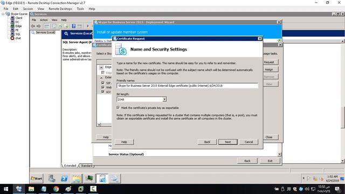Switch to the Extended tab in Services
This screenshot has height=194, width=345.
tap(70, 165)
